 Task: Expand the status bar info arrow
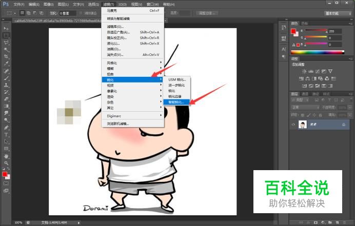[x=79, y=223]
